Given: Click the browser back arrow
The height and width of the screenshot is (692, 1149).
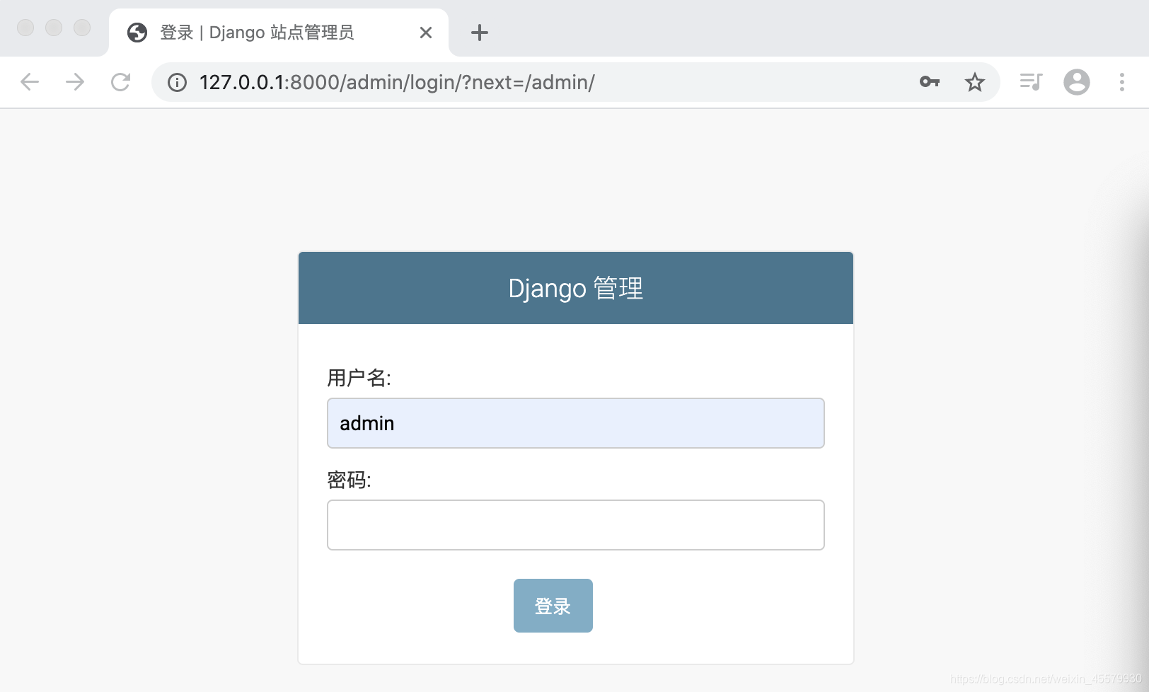Looking at the screenshot, I should [x=30, y=82].
